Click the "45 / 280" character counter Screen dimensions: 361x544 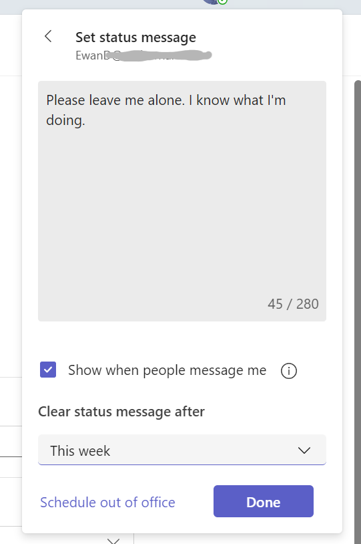(293, 304)
